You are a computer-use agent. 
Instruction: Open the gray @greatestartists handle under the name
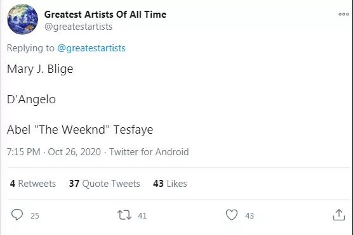78,27
